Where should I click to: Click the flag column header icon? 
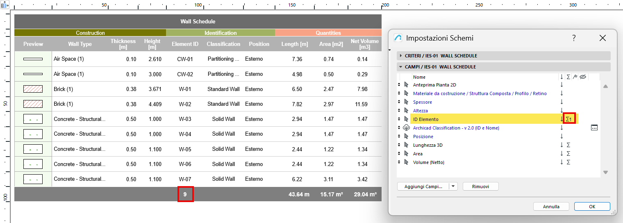[x=575, y=77]
